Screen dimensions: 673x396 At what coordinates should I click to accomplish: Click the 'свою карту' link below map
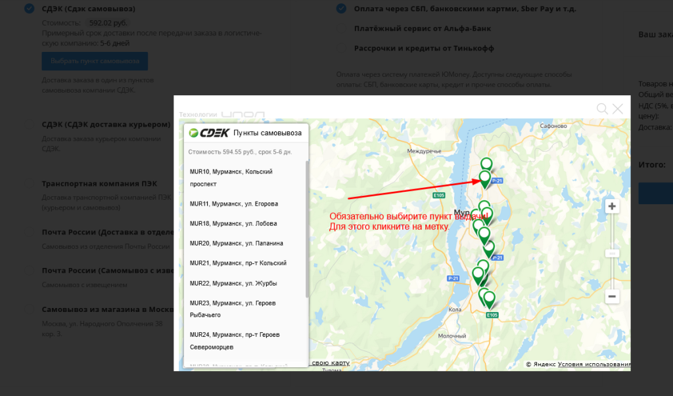tap(331, 363)
